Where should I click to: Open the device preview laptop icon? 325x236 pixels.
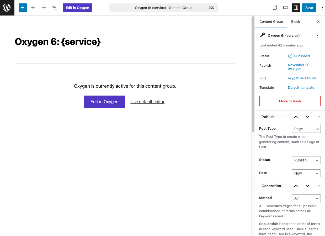pyautogui.click(x=285, y=8)
